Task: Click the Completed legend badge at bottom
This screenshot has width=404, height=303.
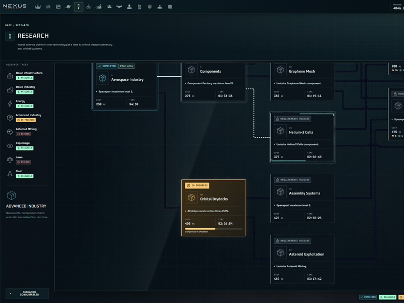Action: 368,297
